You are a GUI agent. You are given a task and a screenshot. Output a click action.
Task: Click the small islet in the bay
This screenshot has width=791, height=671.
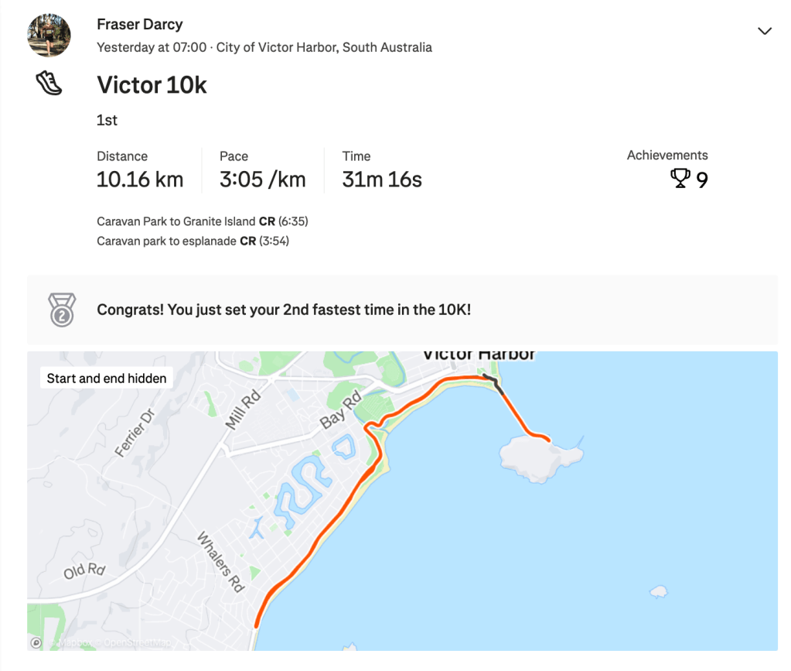point(659,592)
